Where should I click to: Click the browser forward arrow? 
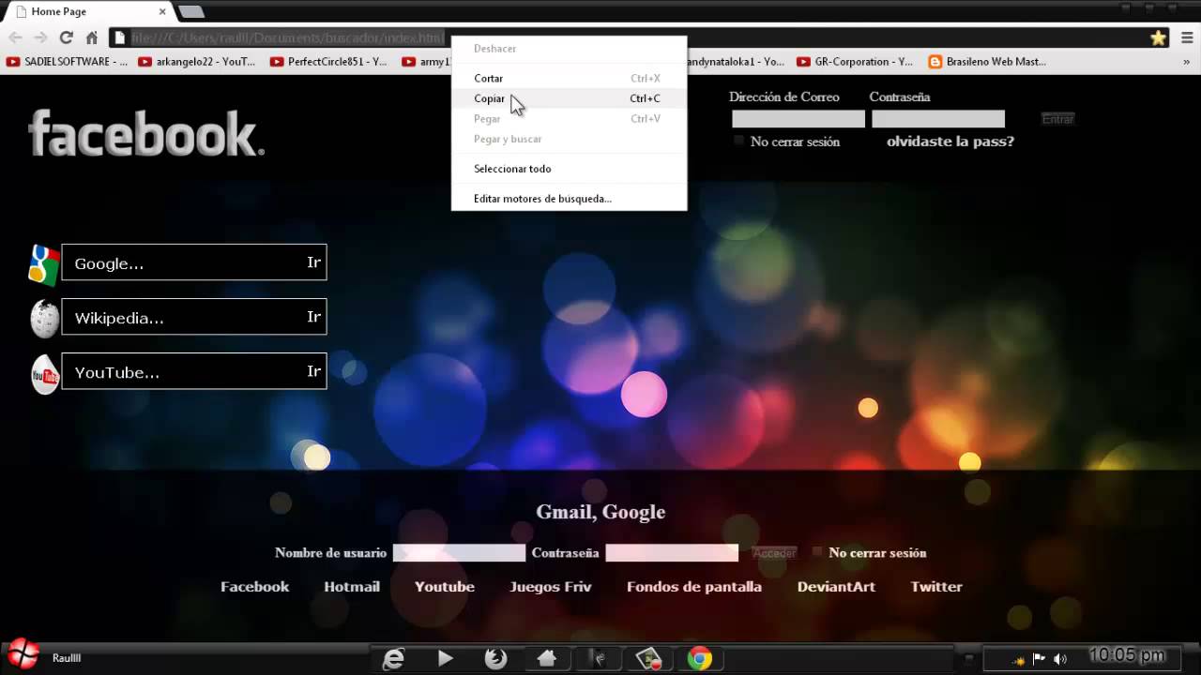pyautogui.click(x=40, y=37)
